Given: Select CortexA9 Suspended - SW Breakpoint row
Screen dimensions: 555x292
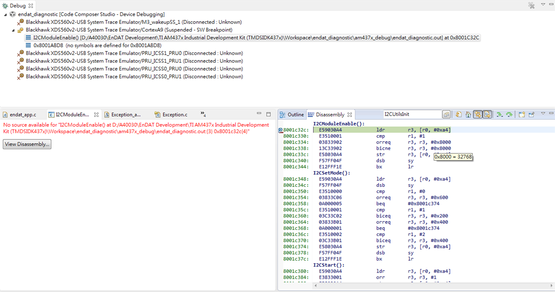Looking at the screenshot, I should 129,30.
